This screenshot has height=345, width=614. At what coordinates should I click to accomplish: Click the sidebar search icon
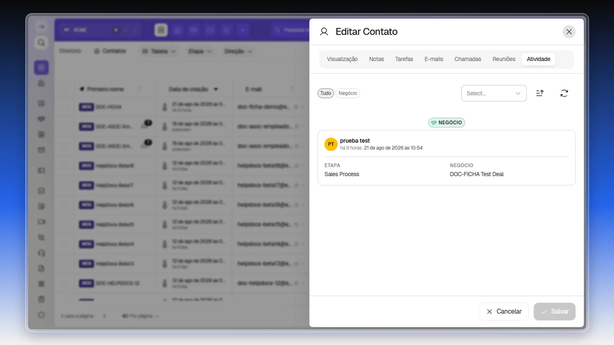tap(41, 42)
